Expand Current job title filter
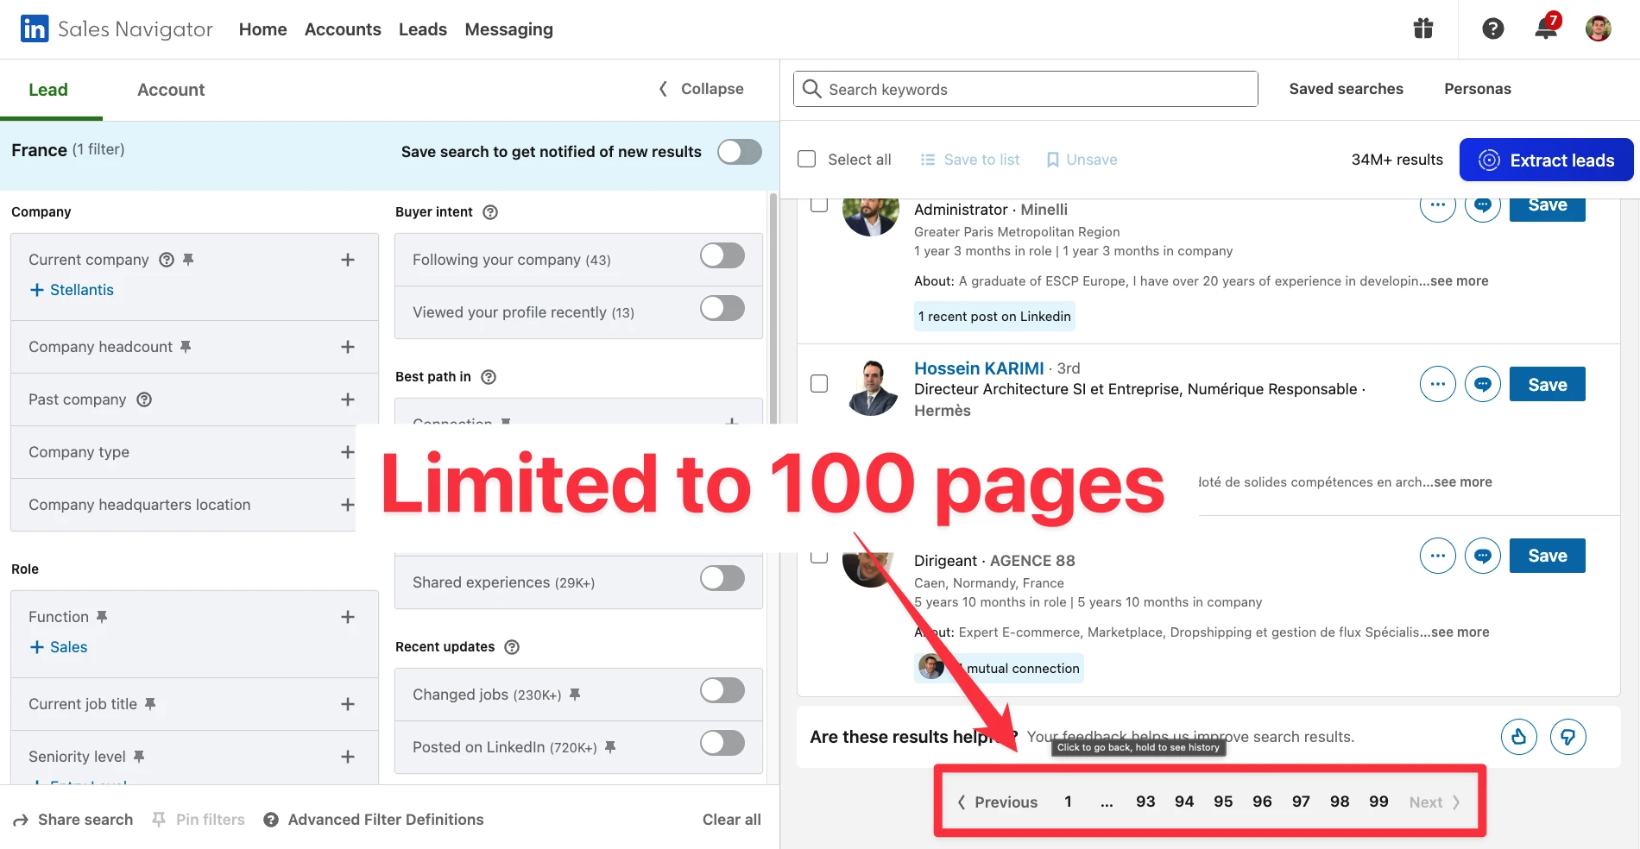Screen dimensions: 1640x849 (348, 704)
